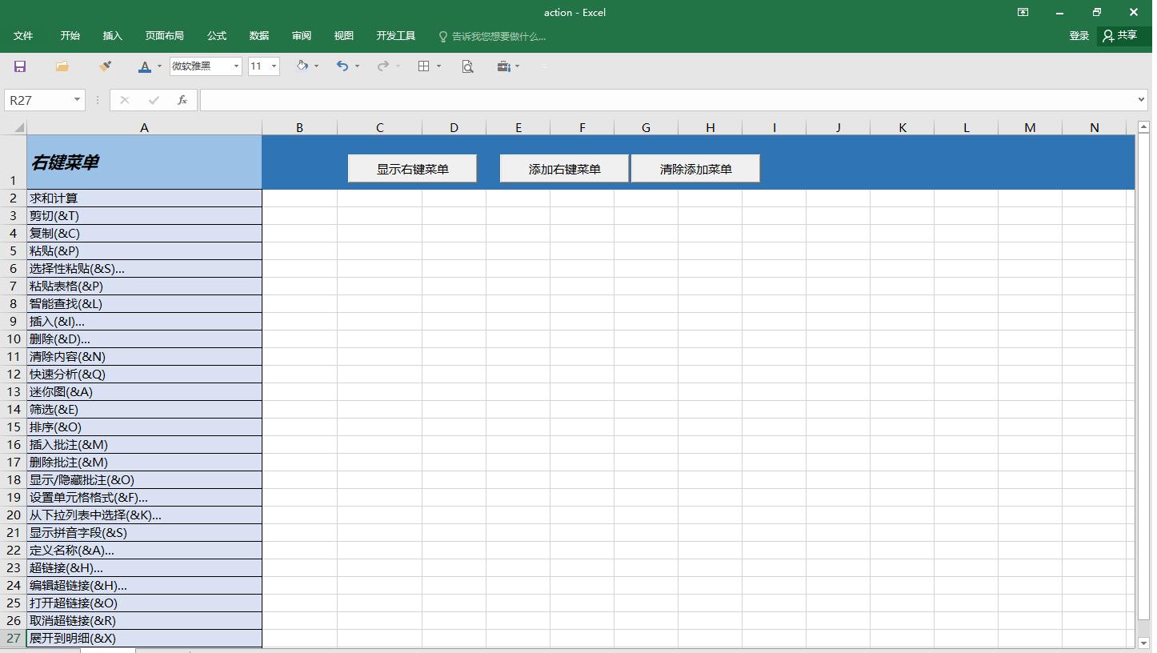Click the font color A swatch

[x=144, y=66]
